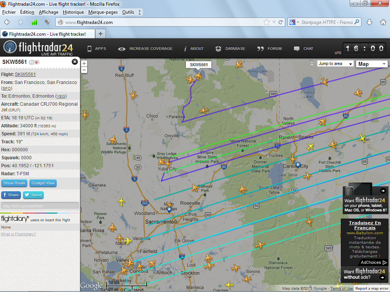This screenshot has height=292, width=390.
Task: Open the YEG airport link
Action: [x=61, y=96]
